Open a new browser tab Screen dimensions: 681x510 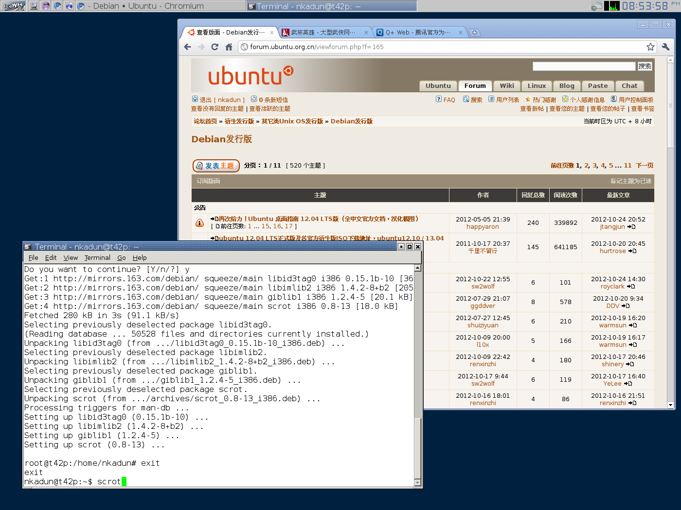475,33
